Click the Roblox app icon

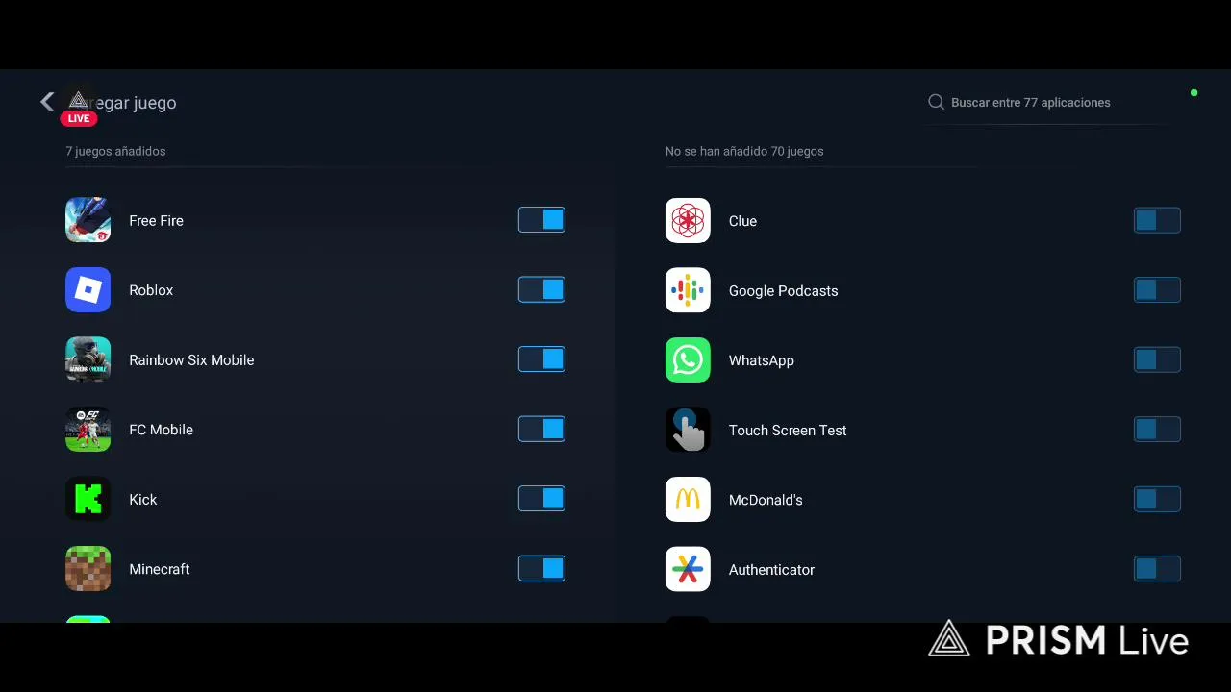88,290
